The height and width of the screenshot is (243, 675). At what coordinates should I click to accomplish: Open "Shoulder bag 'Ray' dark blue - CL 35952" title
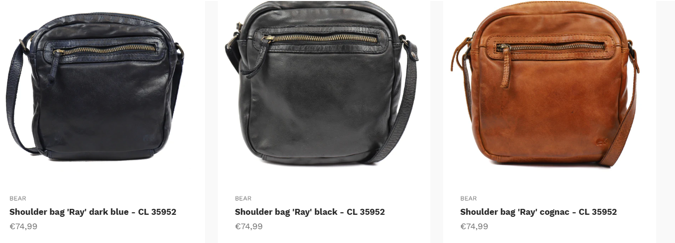(93, 212)
